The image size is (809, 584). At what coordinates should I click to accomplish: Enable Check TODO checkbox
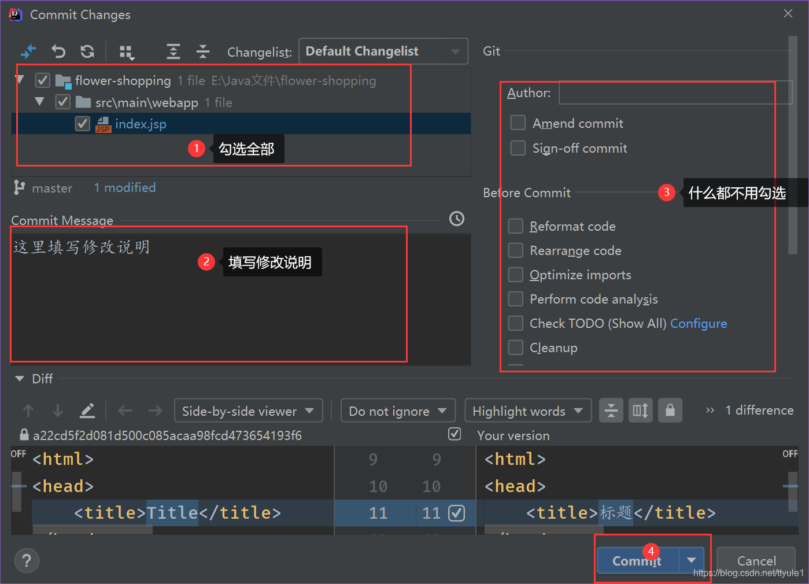515,323
